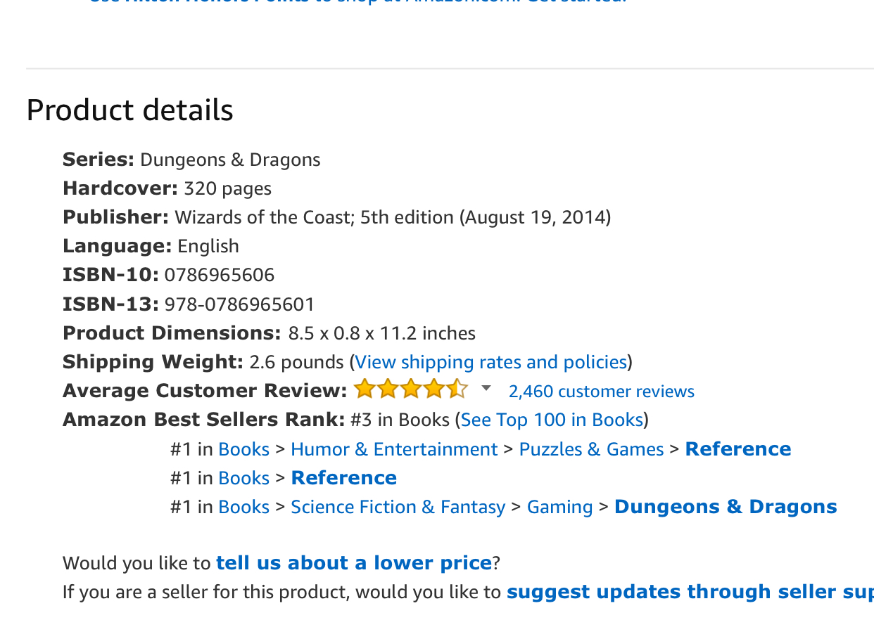
Task: Click Books link in Books > Reference row
Action: coord(243,478)
